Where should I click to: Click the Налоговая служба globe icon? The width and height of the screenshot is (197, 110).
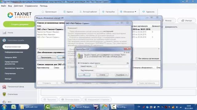4,40
